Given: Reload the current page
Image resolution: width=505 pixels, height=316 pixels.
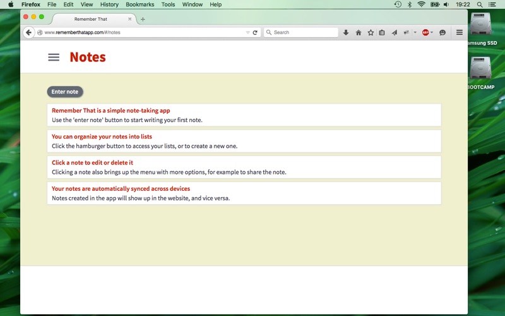Looking at the screenshot, I should tap(255, 32).
